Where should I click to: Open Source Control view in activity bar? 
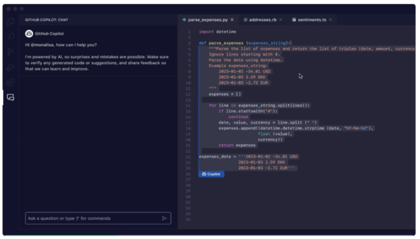[x=10, y=52]
